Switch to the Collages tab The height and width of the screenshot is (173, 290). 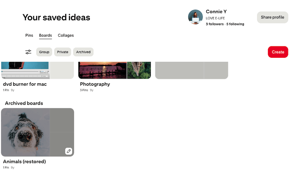[x=66, y=35]
